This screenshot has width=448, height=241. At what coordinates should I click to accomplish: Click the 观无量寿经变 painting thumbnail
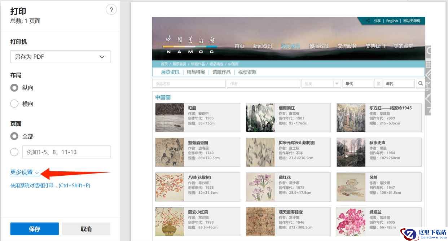tap(260, 222)
